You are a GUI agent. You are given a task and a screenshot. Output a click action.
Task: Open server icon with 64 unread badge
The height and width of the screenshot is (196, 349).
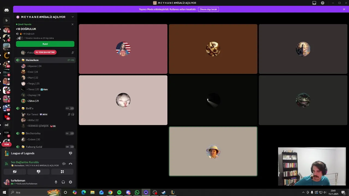click(7, 108)
